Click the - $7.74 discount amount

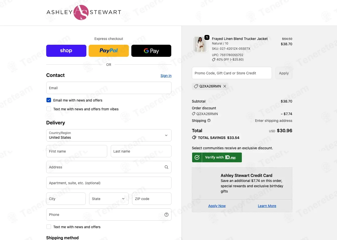pyautogui.click(x=287, y=114)
